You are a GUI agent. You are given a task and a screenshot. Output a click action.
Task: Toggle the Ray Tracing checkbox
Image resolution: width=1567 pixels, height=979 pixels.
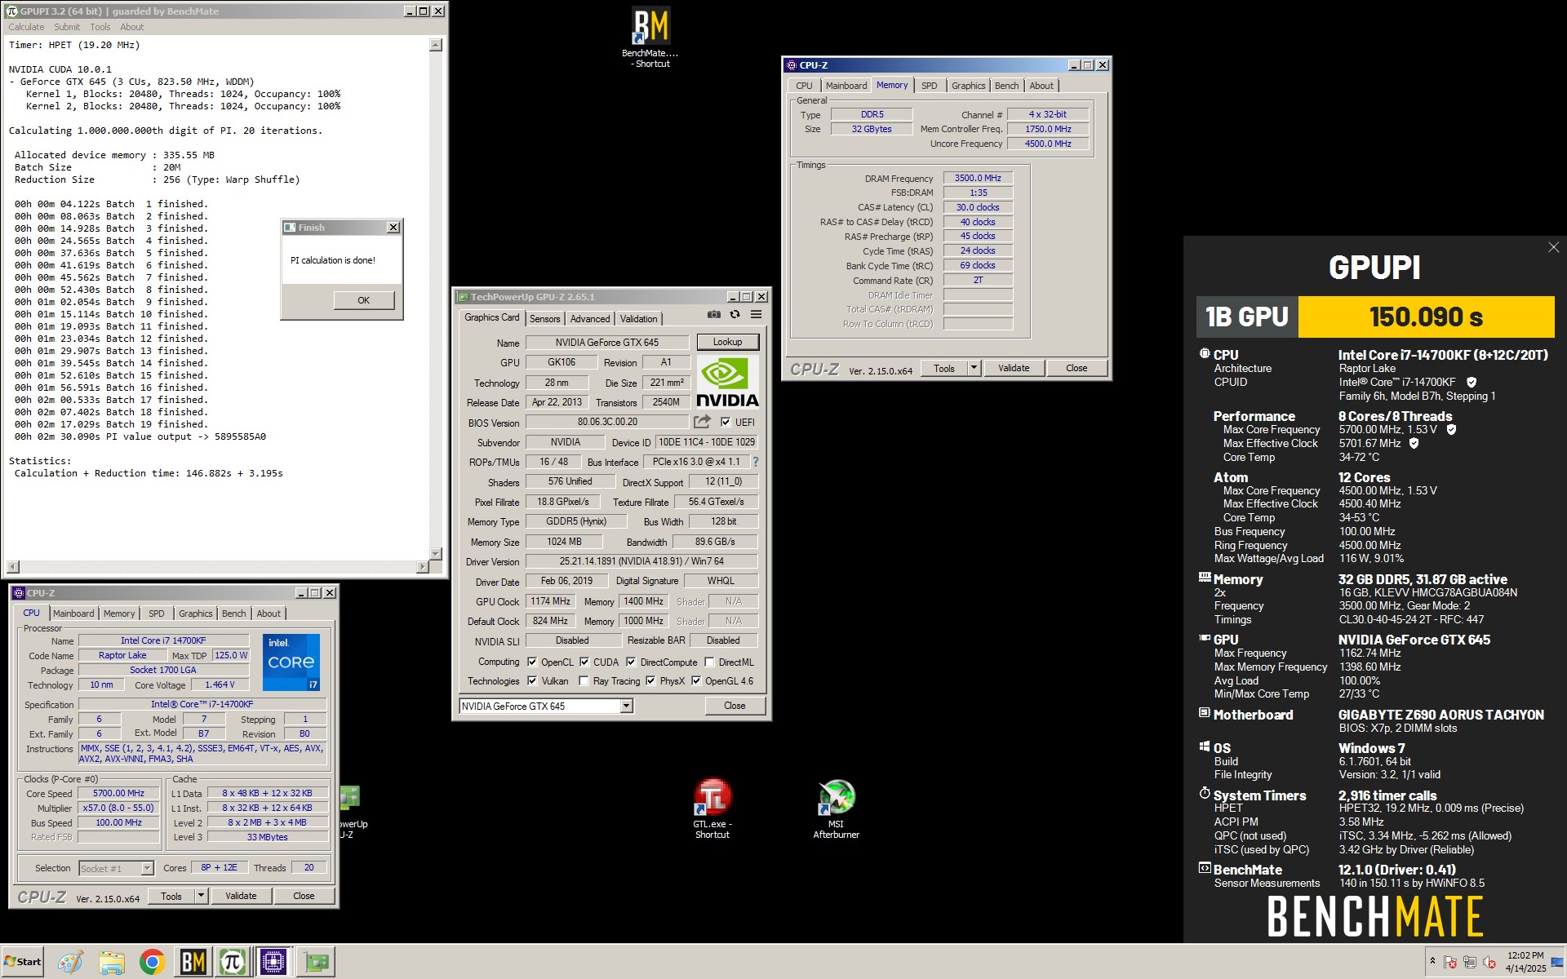pyautogui.click(x=584, y=680)
